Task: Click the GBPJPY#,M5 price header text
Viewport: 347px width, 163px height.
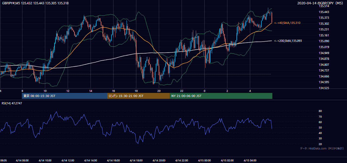Action: pos(35,3)
